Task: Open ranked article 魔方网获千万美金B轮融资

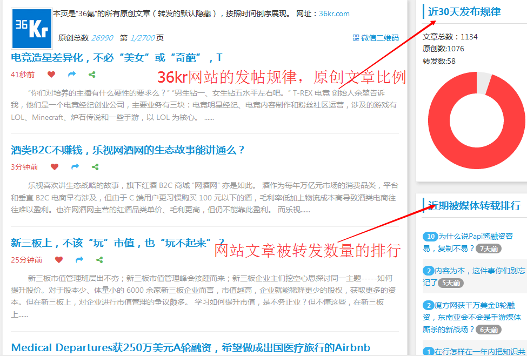Action: coord(472,318)
